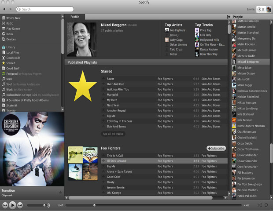Viewport: 273px width, 211px height.
Task: Skip to the next track
Action: pos(20,205)
